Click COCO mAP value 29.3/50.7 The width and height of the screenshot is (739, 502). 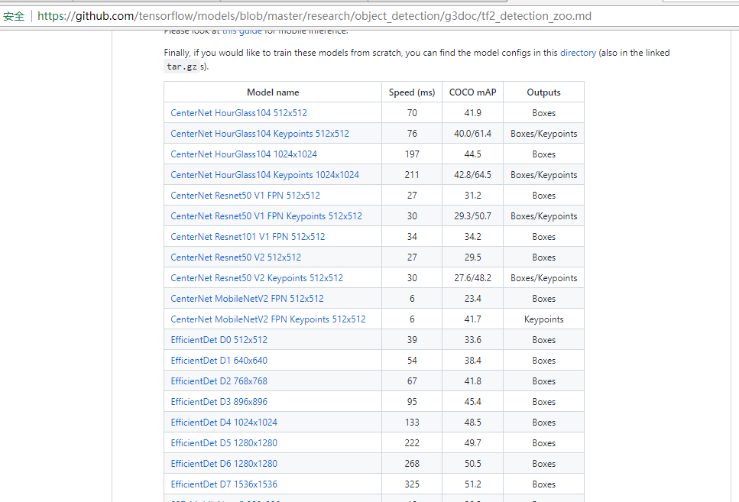click(473, 216)
